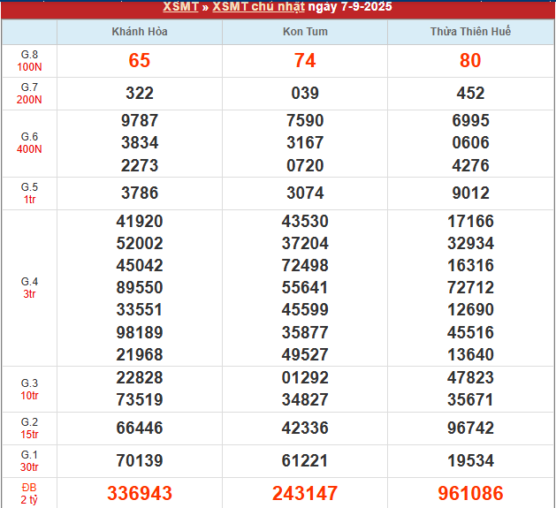The width and height of the screenshot is (556, 508).
Task: Select G.7 number 039
Action: click(x=305, y=94)
